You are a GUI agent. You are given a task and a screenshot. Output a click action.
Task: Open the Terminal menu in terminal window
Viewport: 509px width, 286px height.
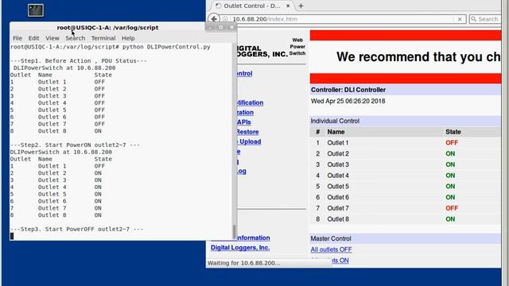(103, 38)
